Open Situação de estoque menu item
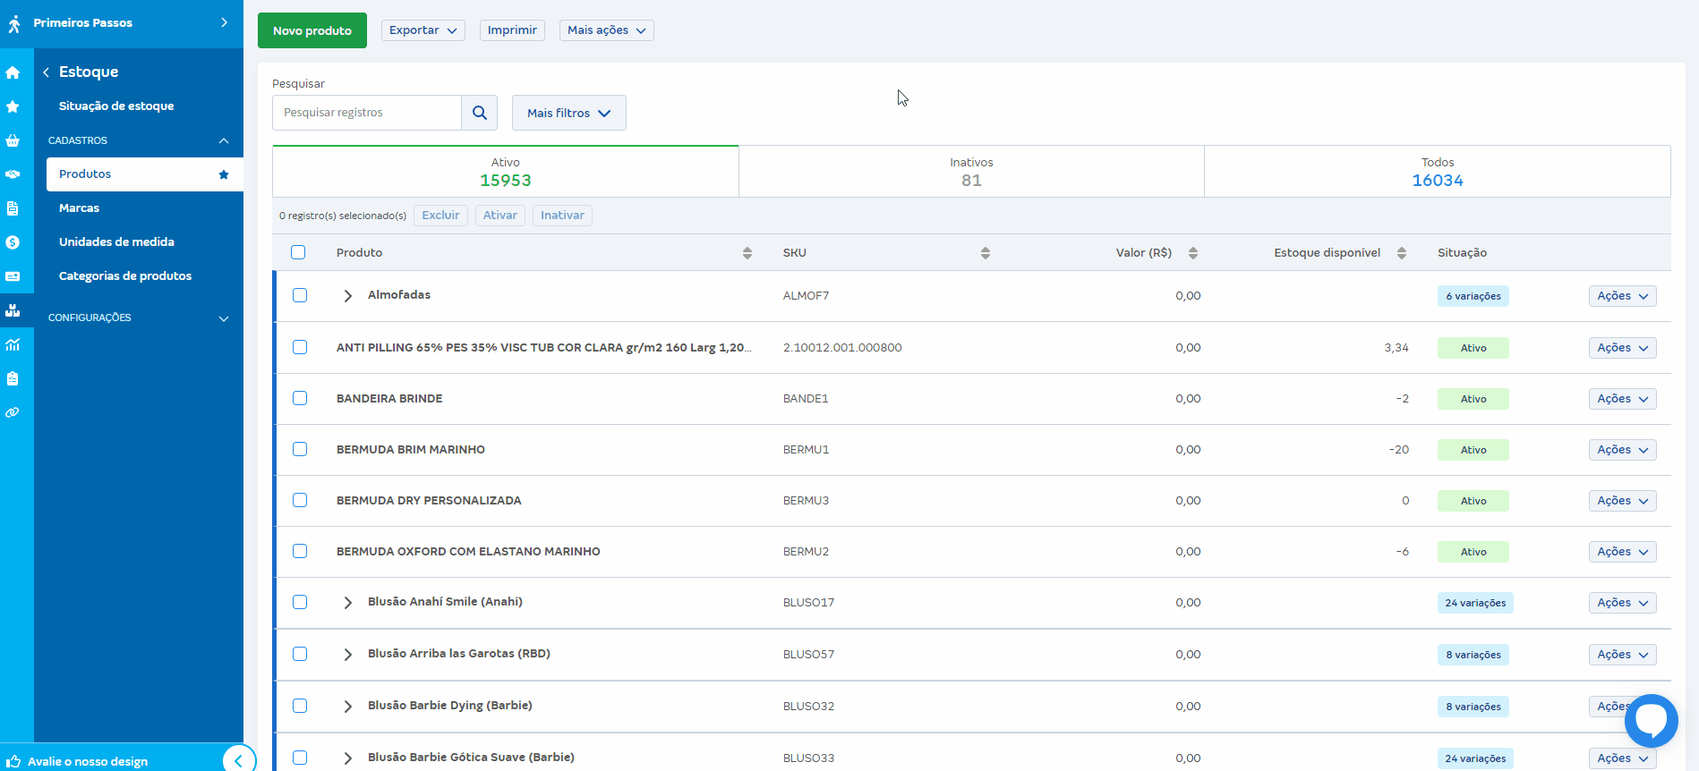 tap(116, 106)
